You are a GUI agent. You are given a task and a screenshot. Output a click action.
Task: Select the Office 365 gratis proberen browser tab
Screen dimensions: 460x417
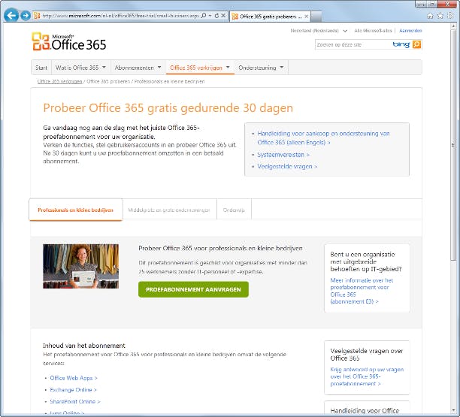pyautogui.click(x=270, y=17)
